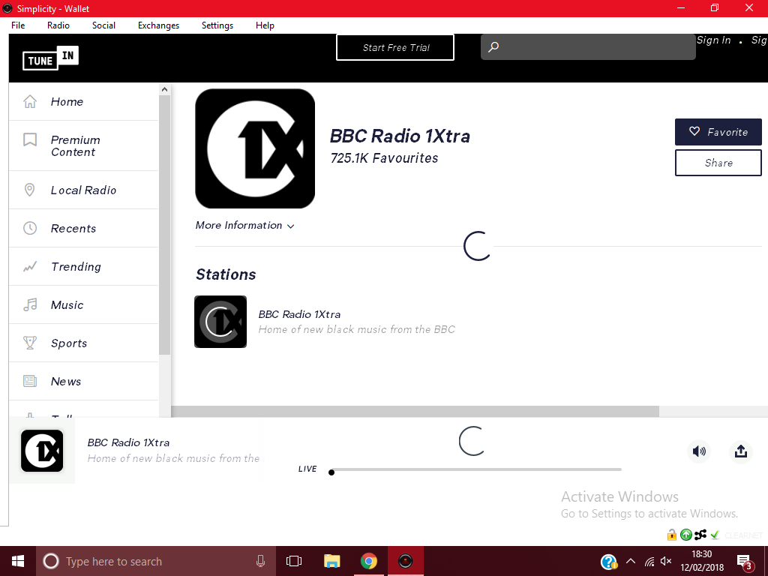The width and height of the screenshot is (768, 576).
Task: Click the '725.1K Favourites' text
Action: 385,157
